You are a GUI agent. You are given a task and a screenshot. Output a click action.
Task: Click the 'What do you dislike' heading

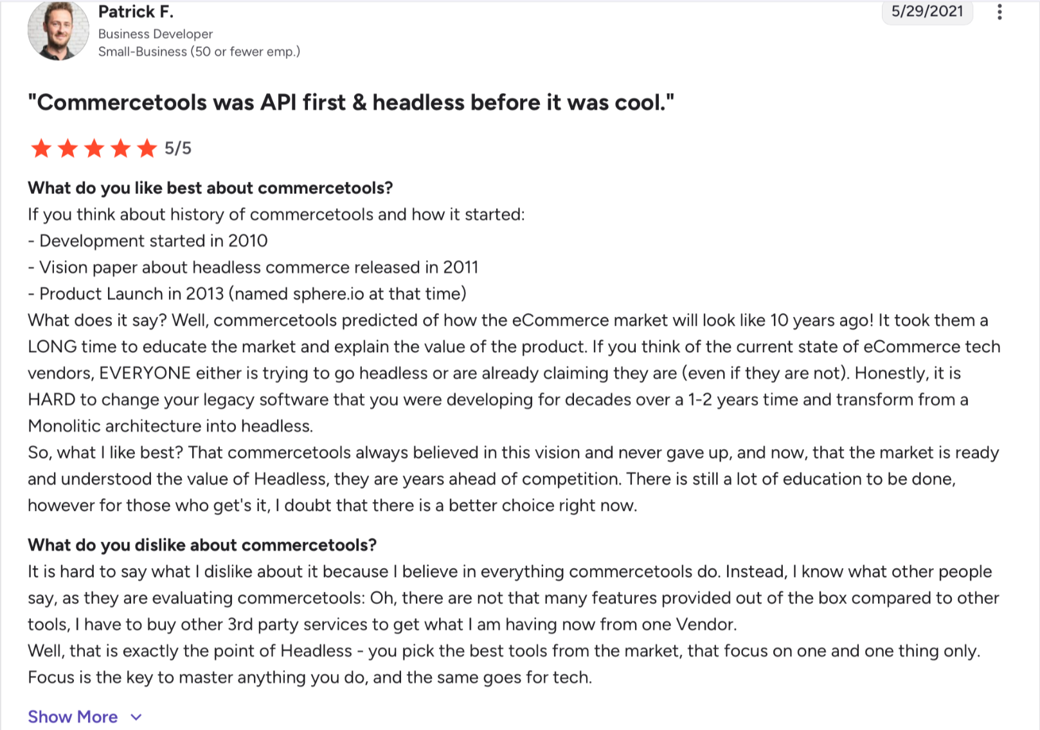click(x=202, y=546)
